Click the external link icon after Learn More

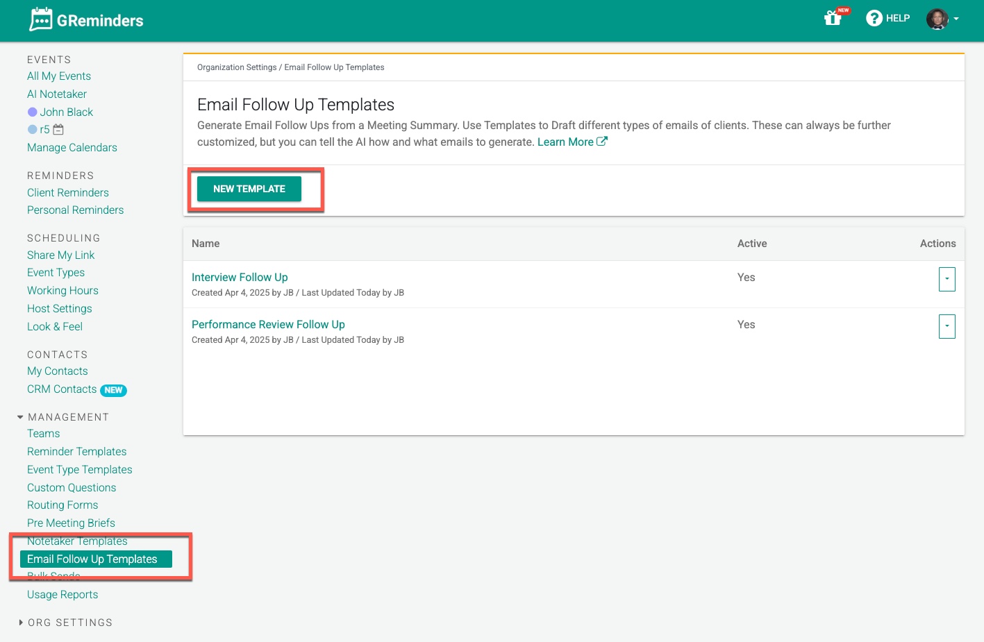point(602,142)
